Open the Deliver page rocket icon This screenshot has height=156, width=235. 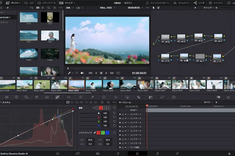click(x=177, y=154)
